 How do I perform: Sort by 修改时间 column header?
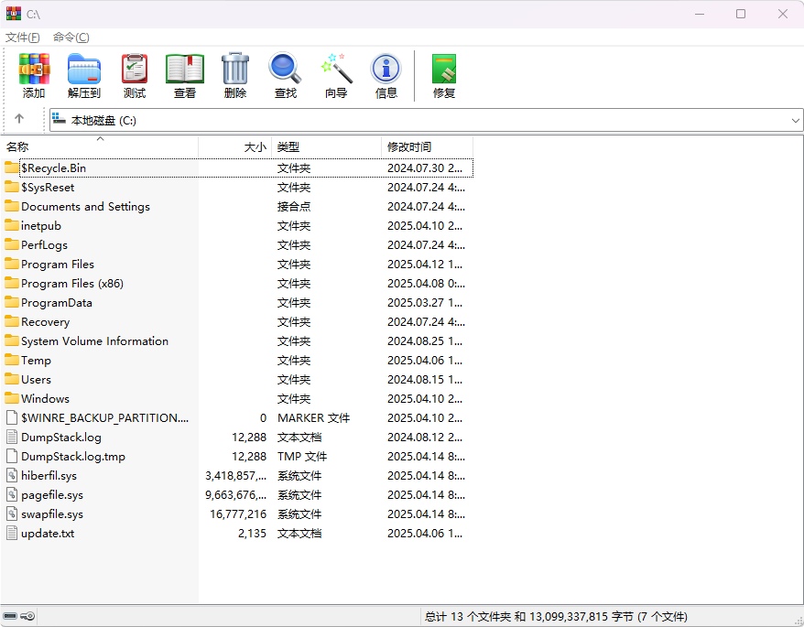[427, 146]
